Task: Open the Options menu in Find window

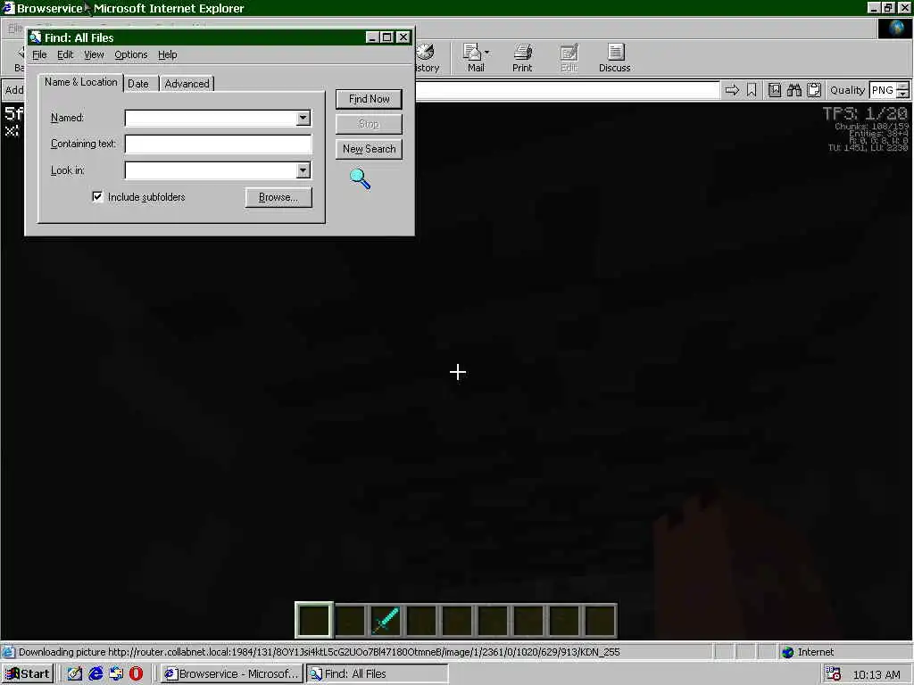Action: click(x=130, y=54)
